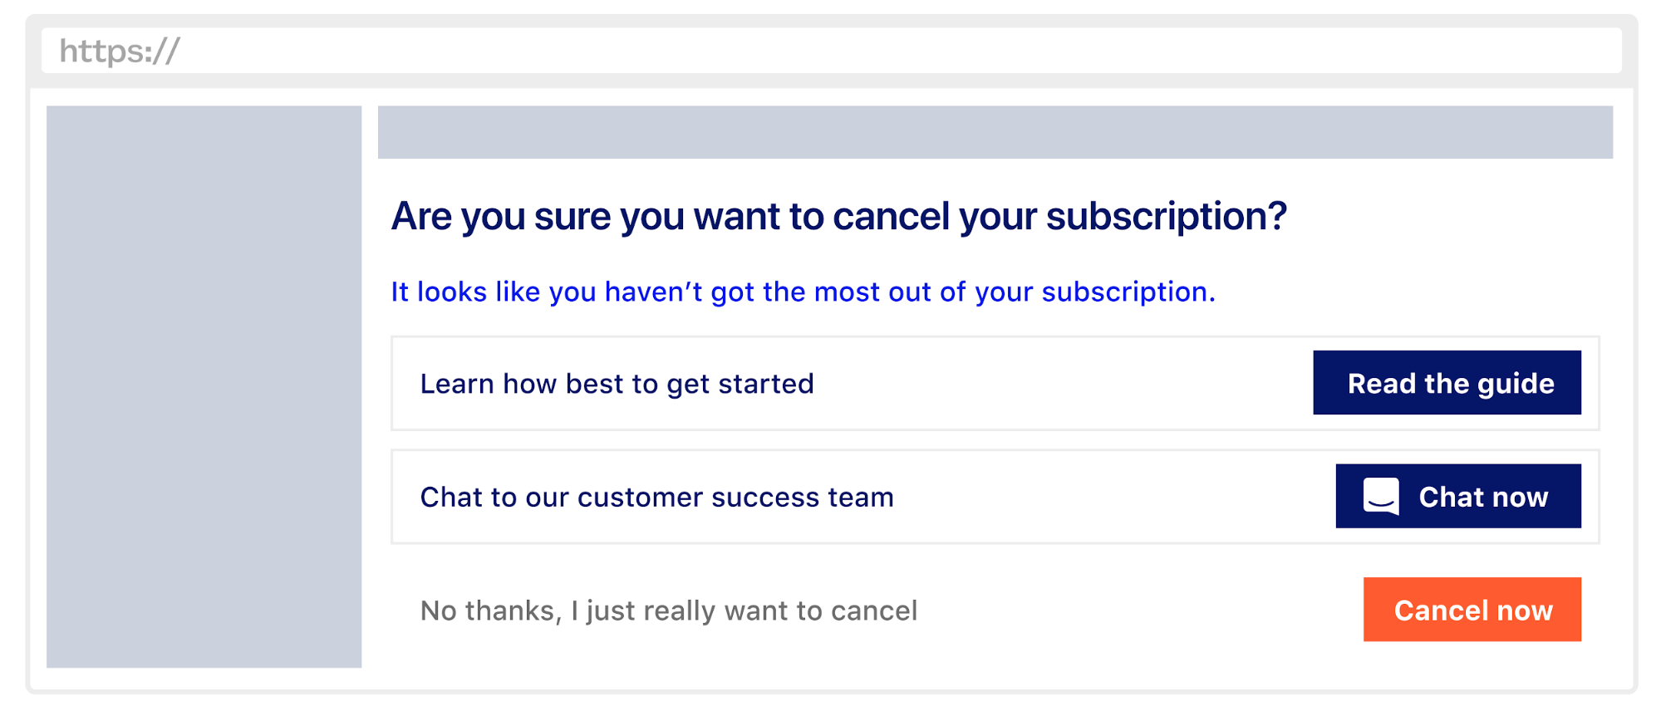The width and height of the screenshot is (1661, 726).
Task: Select 'Learn how best to get started' text
Action: point(617,384)
